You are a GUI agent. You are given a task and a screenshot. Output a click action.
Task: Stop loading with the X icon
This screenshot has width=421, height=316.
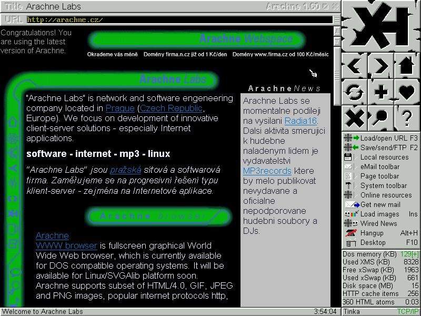point(354,117)
